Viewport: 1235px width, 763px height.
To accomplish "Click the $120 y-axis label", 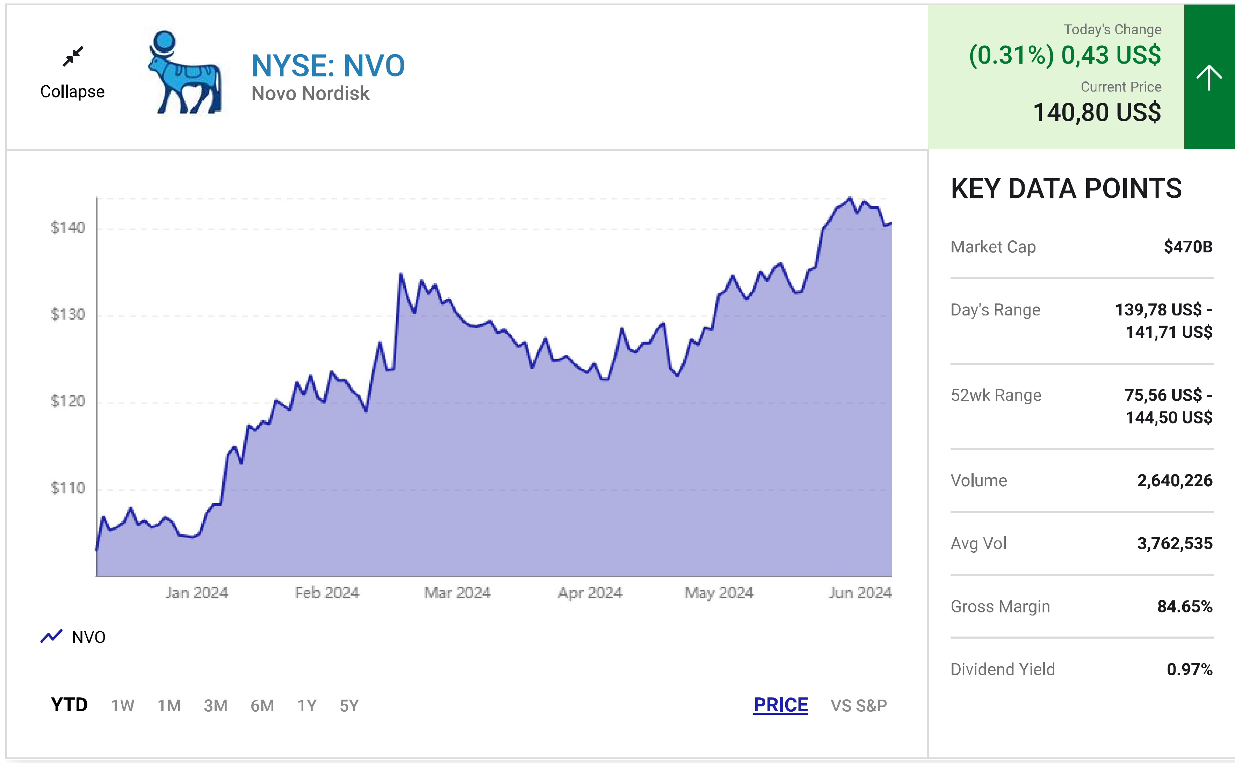I will [x=68, y=401].
